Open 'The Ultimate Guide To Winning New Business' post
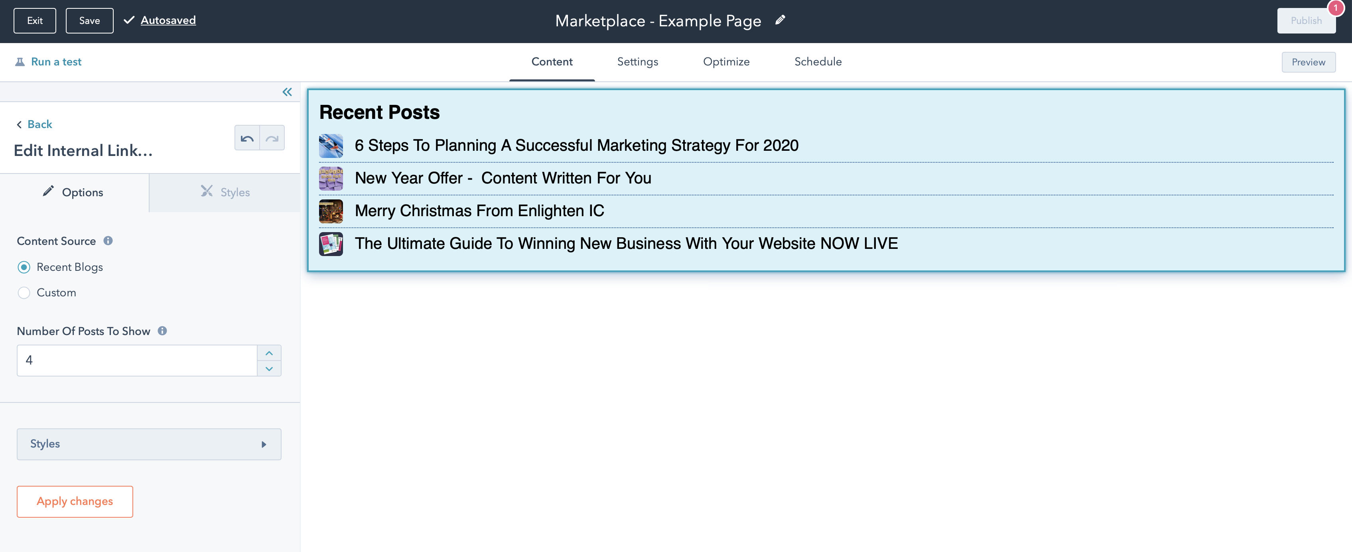The image size is (1352, 552). tap(626, 243)
